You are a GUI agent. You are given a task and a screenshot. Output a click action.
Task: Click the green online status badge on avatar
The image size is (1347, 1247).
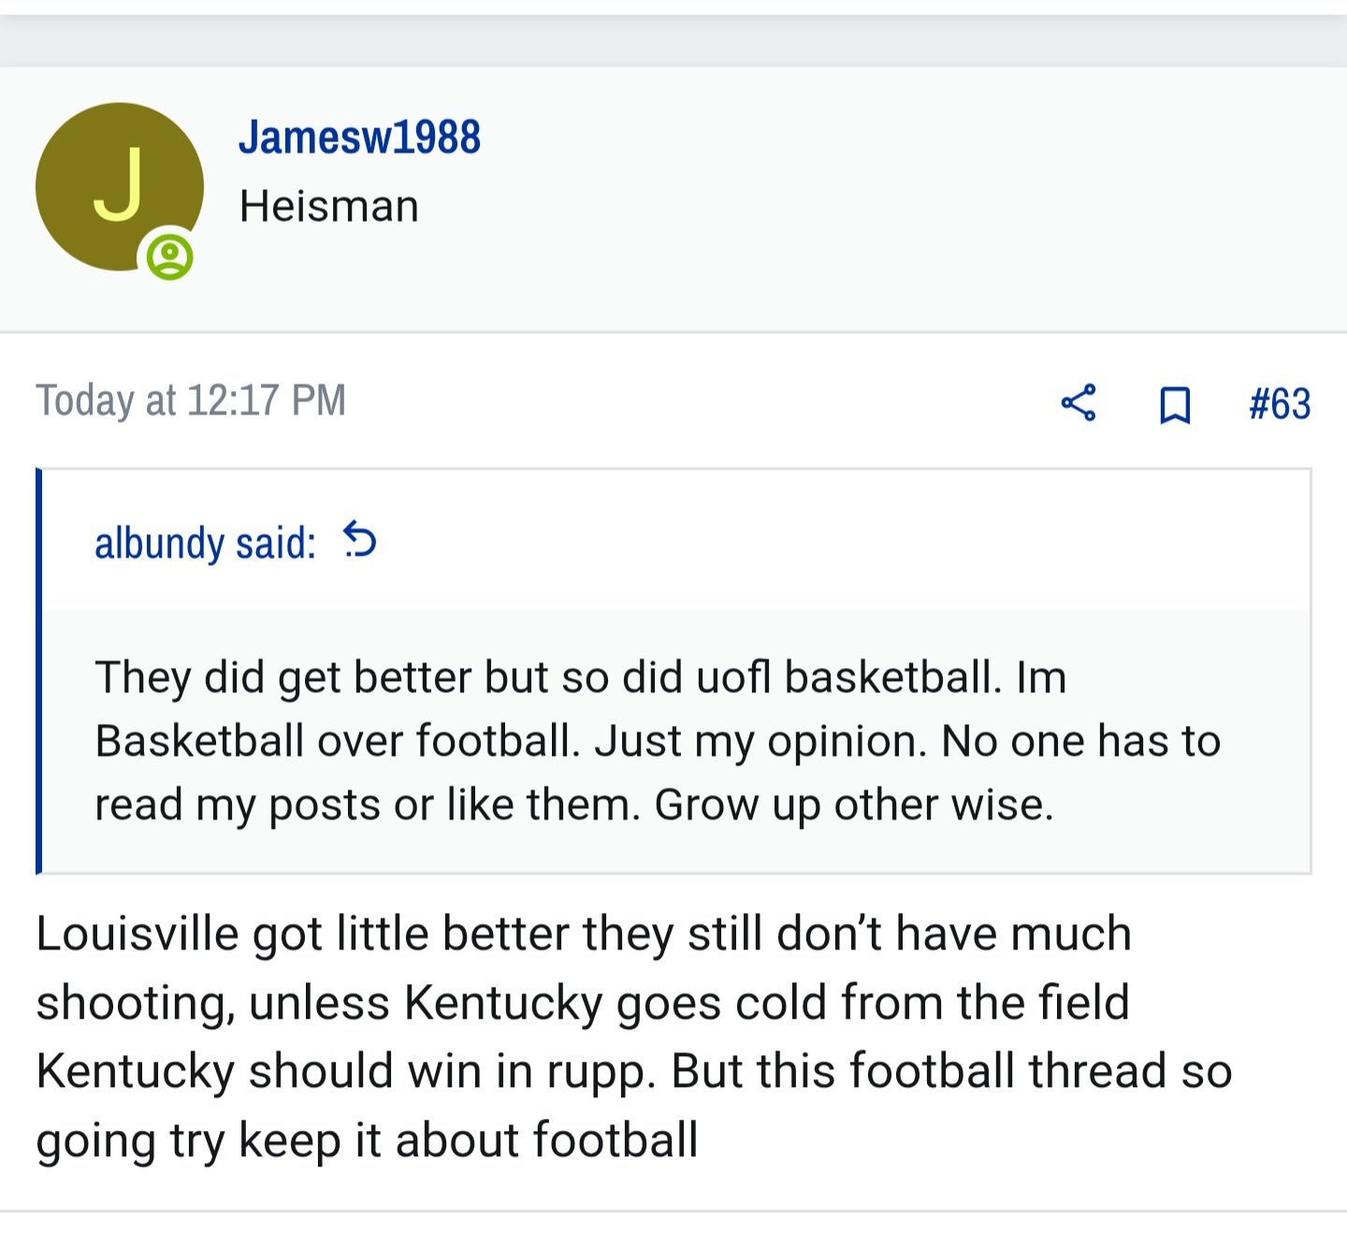click(169, 256)
